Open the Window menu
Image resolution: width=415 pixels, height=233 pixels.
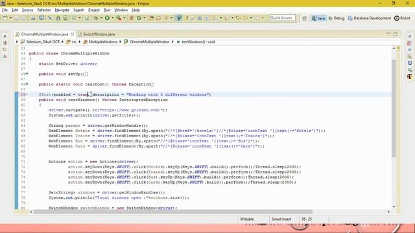click(x=121, y=10)
